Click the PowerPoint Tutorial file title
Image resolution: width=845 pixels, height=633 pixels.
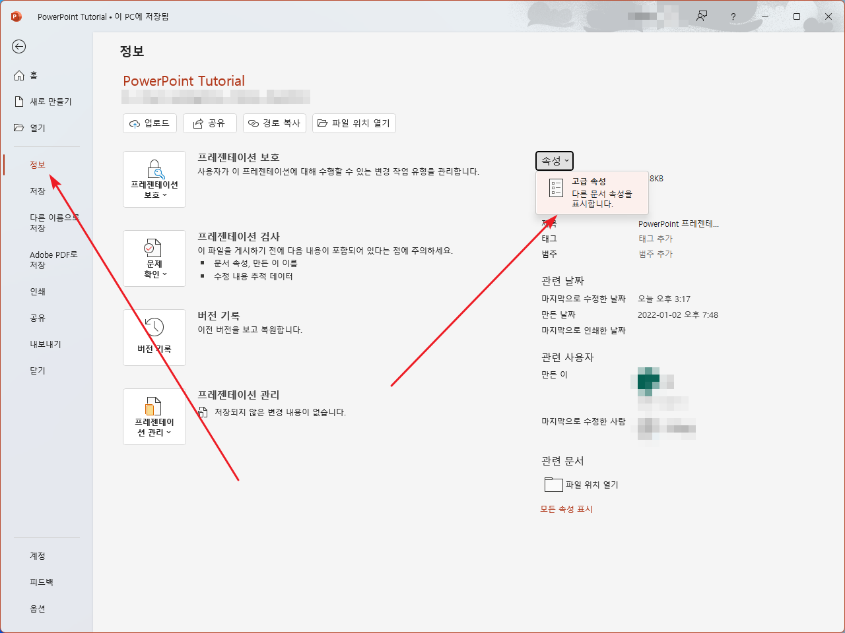(184, 81)
